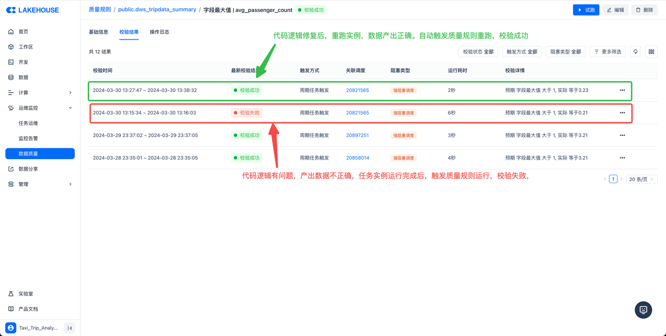This screenshot has height=336, width=666.
Task: Open the column settings icon
Action: tap(651, 52)
